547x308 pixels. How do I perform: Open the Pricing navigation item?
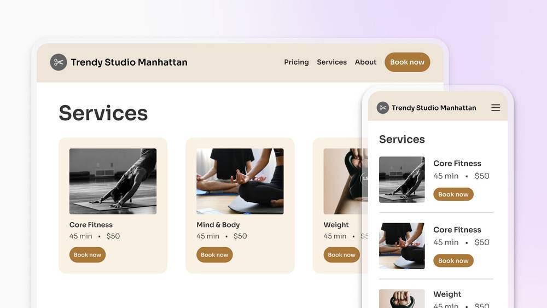pyautogui.click(x=296, y=62)
